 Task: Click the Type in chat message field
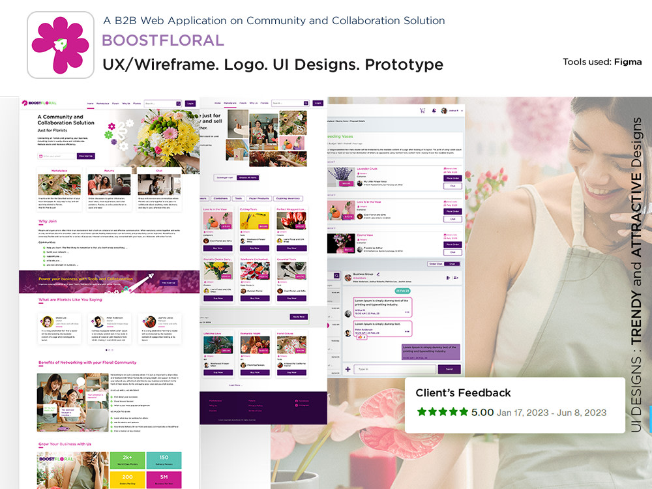394,369
